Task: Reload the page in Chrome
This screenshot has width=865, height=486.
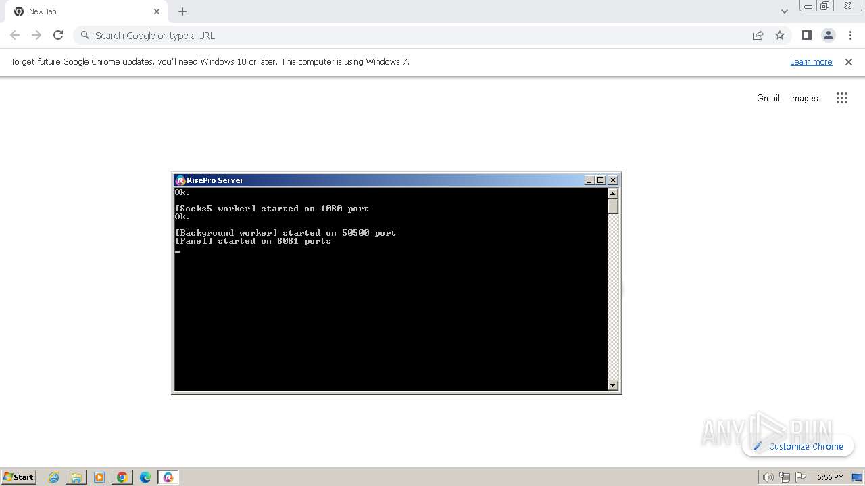Action: click(58, 35)
